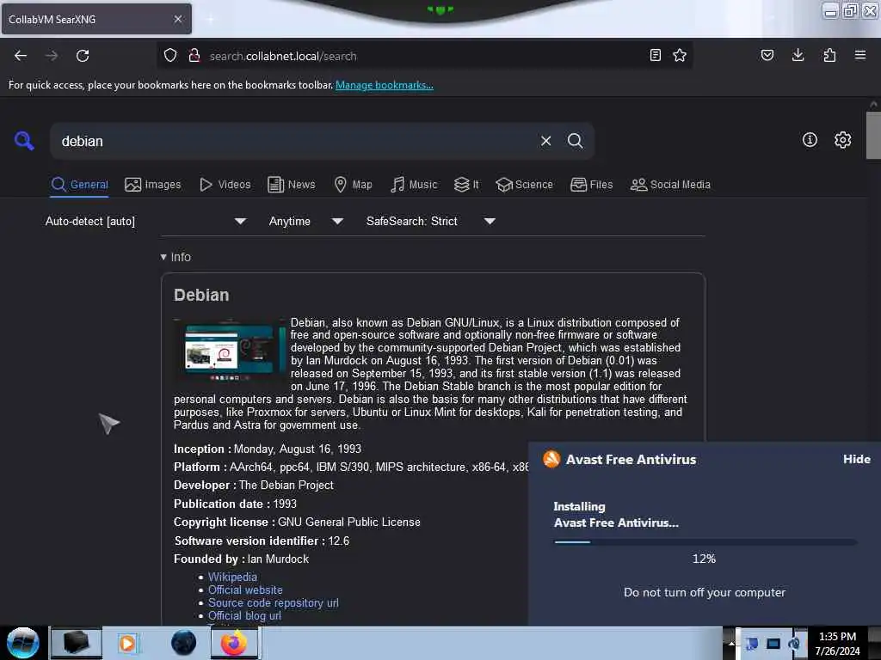This screenshot has width=881, height=660.
Task: Clear the search query with the X icon
Action: click(x=545, y=141)
